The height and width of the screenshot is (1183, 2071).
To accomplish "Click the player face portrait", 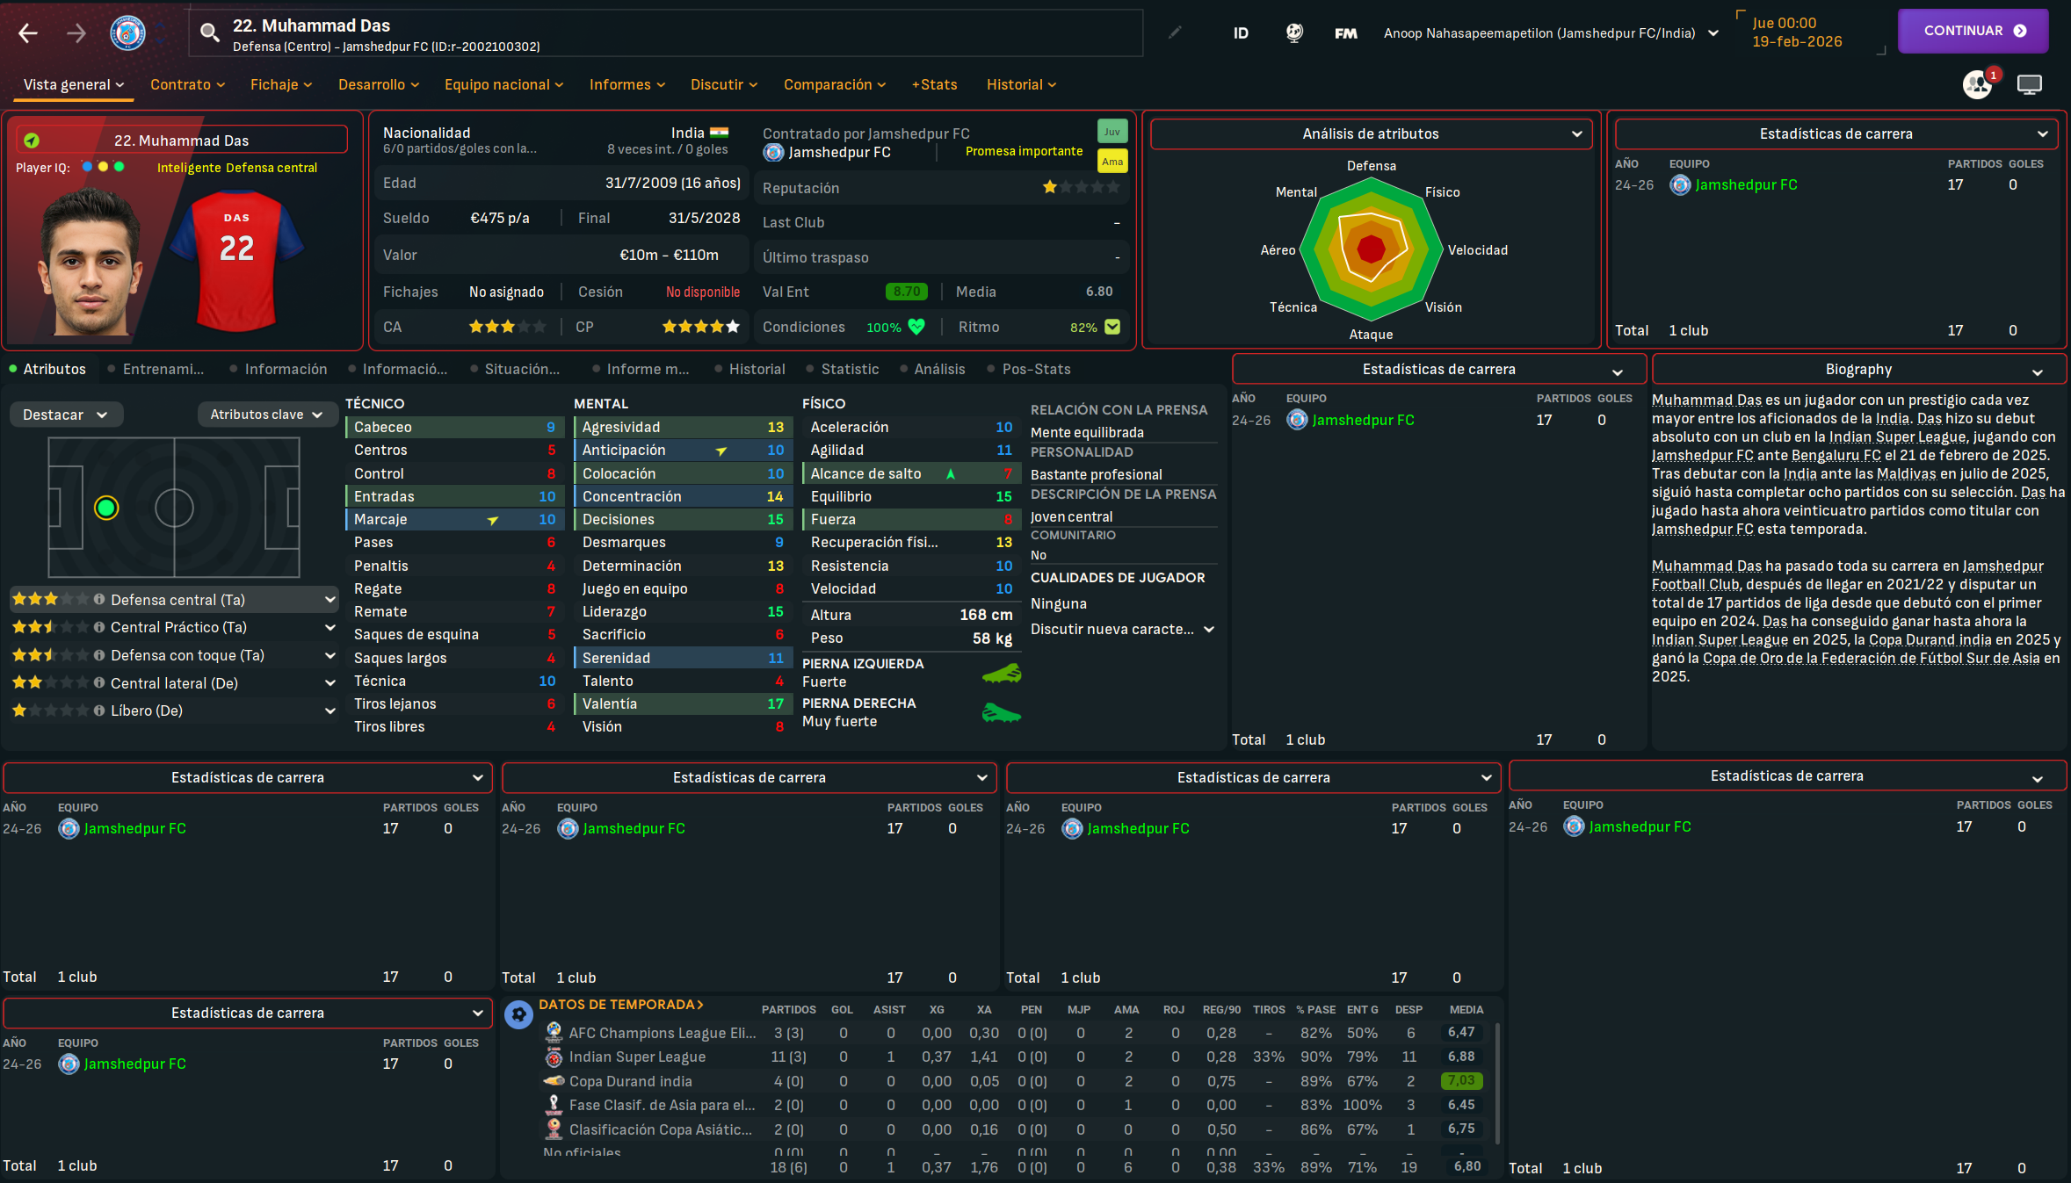I will tap(91, 262).
